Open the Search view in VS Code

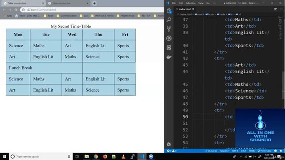(169, 20)
